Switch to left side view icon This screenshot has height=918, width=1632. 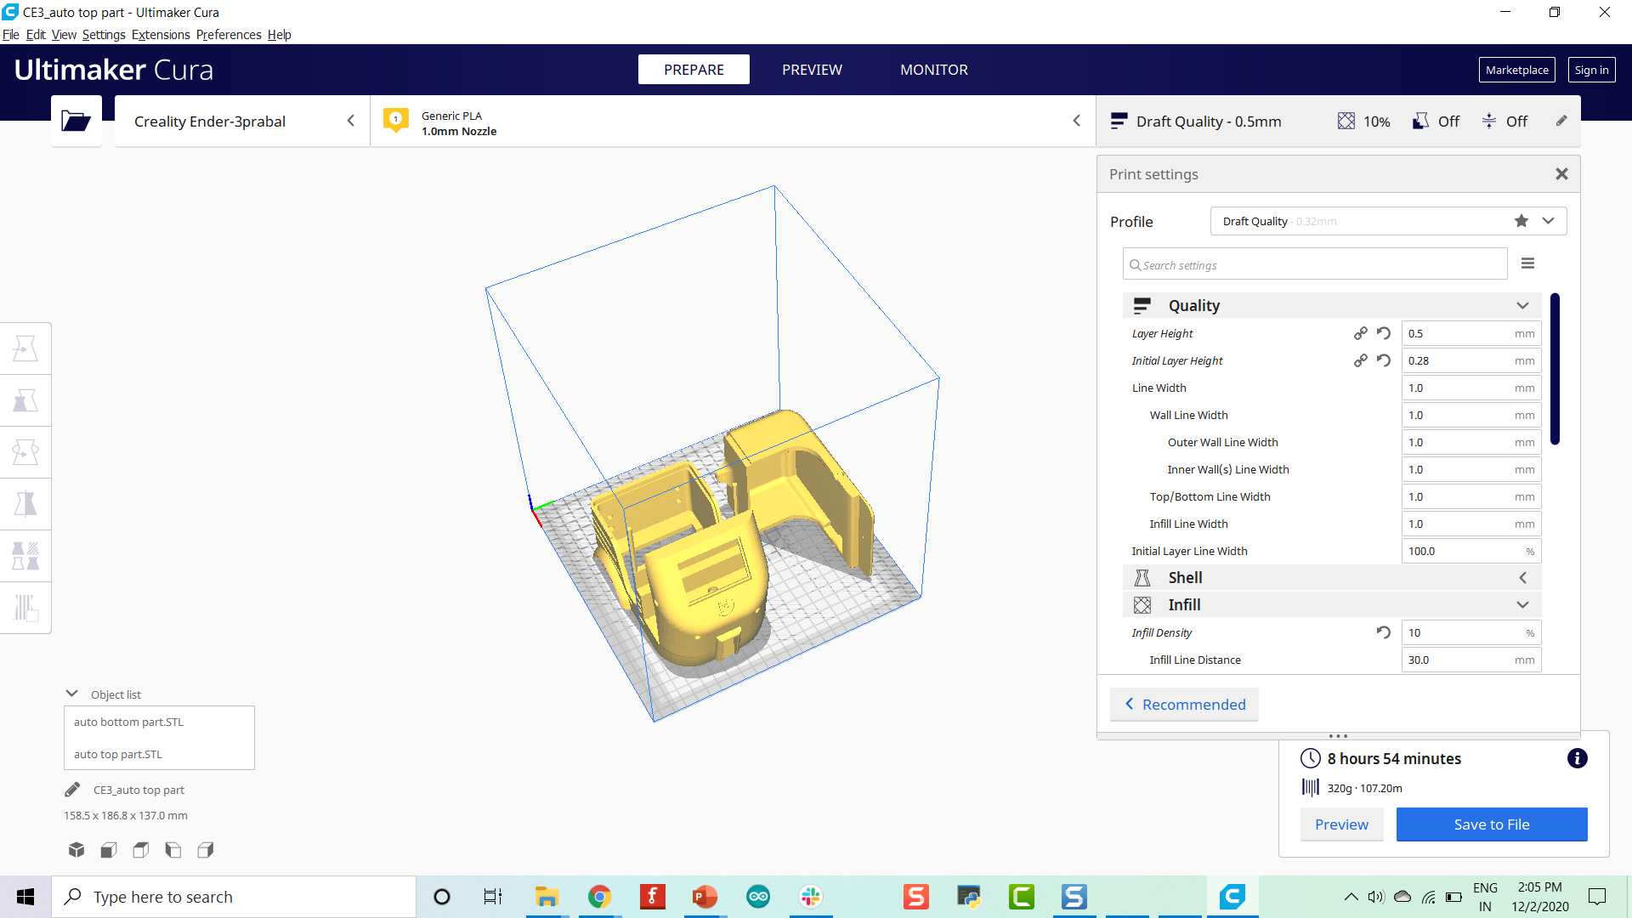point(173,849)
